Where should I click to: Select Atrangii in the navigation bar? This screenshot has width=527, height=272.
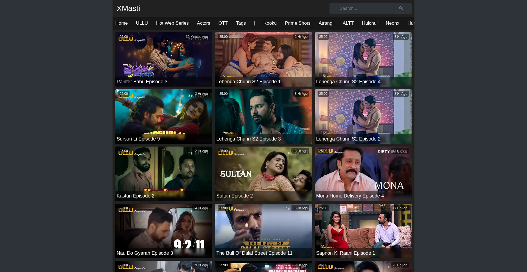326,23
